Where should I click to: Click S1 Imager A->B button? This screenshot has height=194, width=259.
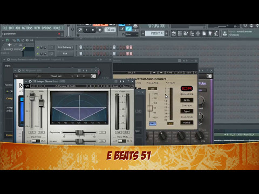pyautogui.click(x=106, y=86)
